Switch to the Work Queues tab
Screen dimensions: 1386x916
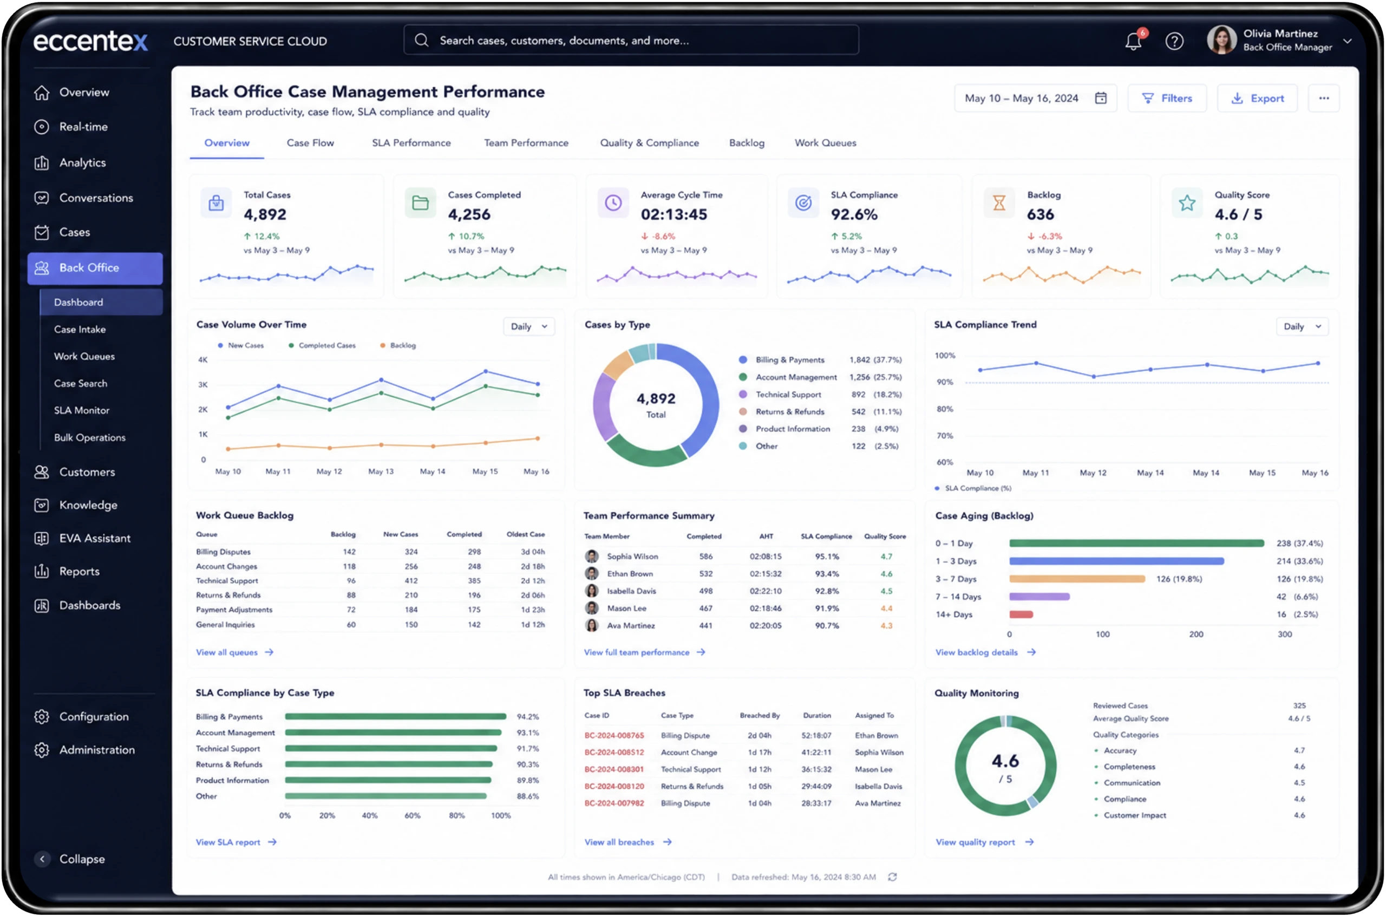[825, 142]
